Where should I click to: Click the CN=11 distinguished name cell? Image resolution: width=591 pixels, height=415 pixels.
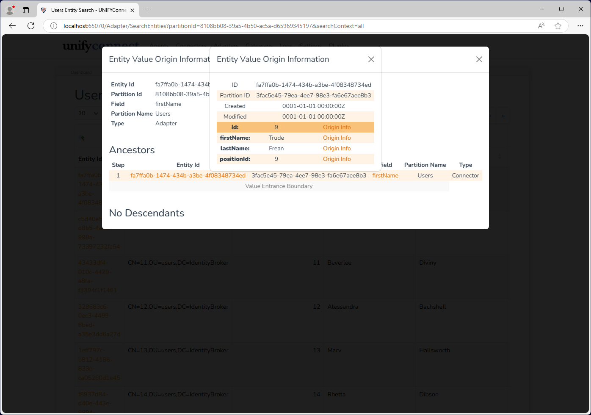coord(178,263)
